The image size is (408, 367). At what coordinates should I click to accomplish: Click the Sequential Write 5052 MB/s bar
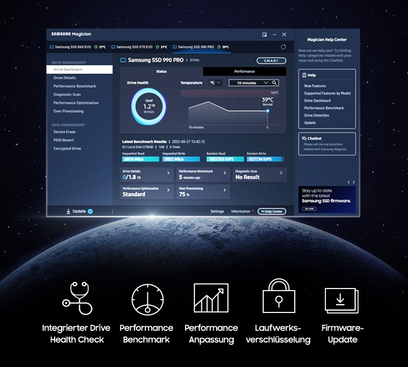pos(181,159)
